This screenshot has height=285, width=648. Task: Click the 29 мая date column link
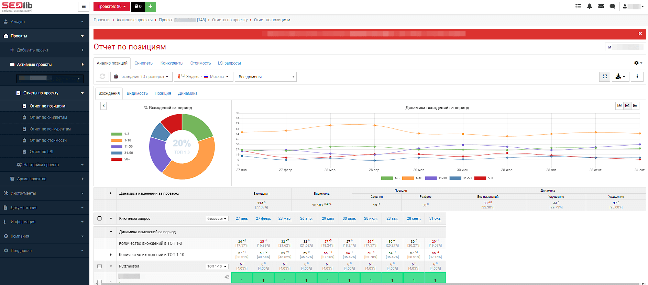[x=328, y=218]
